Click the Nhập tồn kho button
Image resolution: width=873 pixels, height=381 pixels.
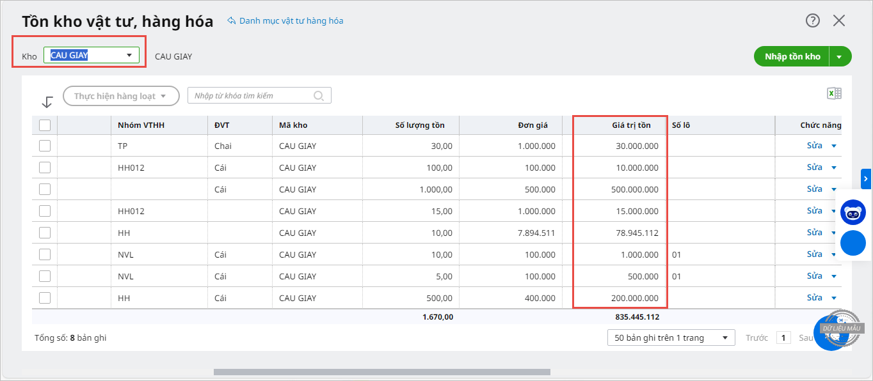[x=792, y=56]
